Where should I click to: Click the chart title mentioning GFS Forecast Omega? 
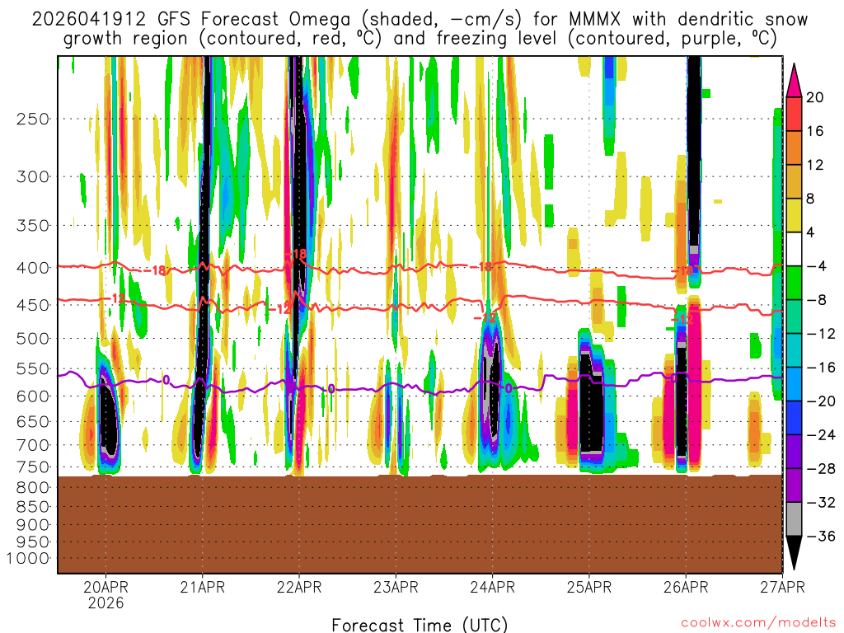click(x=420, y=29)
